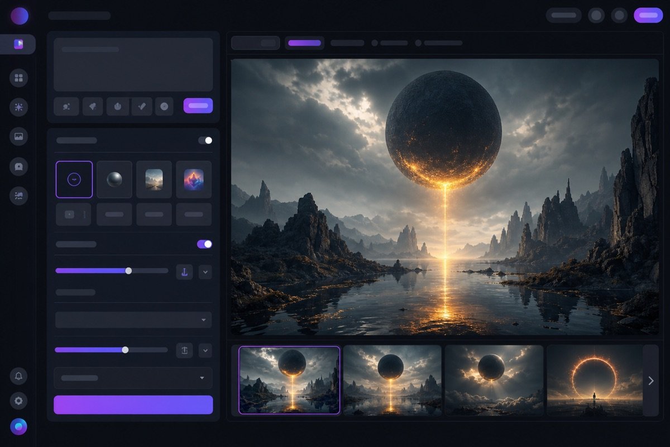The height and width of the screenshot is (447, 670).
Task: Click the purple pill button at top right
Action: point(648,15)
